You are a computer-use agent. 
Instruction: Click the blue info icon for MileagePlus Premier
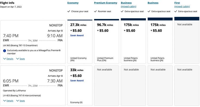(x=4, y=51)
